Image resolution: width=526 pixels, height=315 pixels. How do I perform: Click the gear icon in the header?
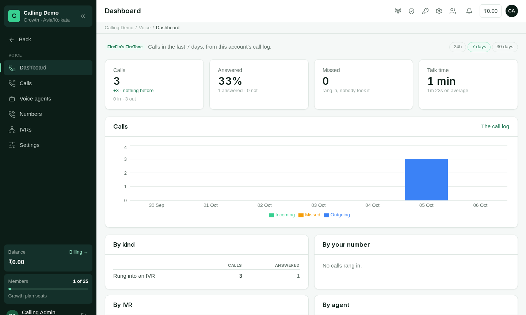(439, 11)
